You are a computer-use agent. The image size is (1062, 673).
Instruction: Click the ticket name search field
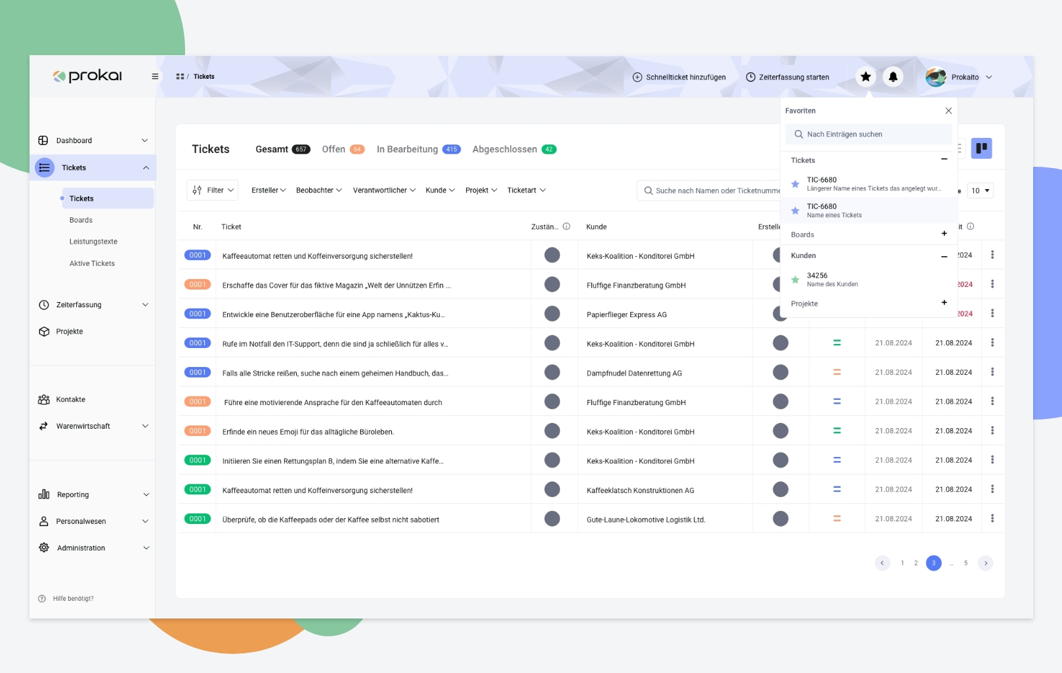pyautogui.click(x=709, y=190)
